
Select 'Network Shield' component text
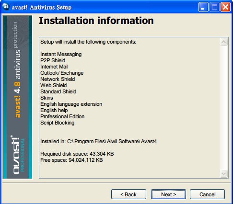(58, 79)
